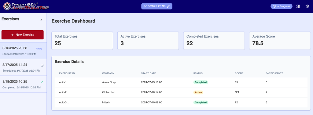This screenshot has width=313, height=115.
Task: Collapse the Exercises sidebar with the chevron
Action: point(41,20)
